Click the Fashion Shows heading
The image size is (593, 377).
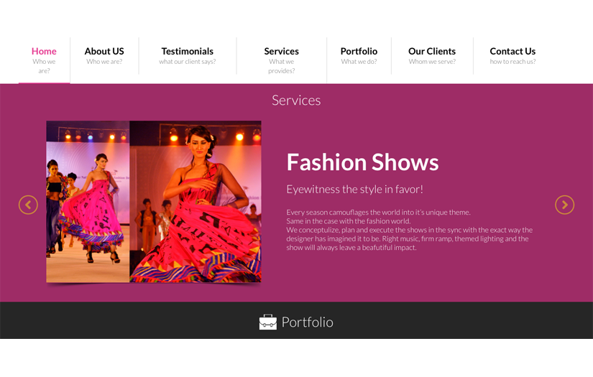(x=362, y=162)
